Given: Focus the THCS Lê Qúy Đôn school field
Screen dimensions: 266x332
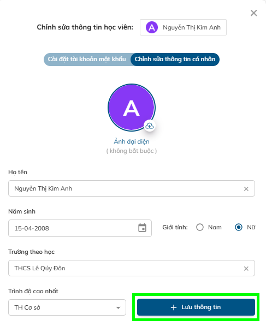Looking at the screenshot, I should click(x=132, y=268).
